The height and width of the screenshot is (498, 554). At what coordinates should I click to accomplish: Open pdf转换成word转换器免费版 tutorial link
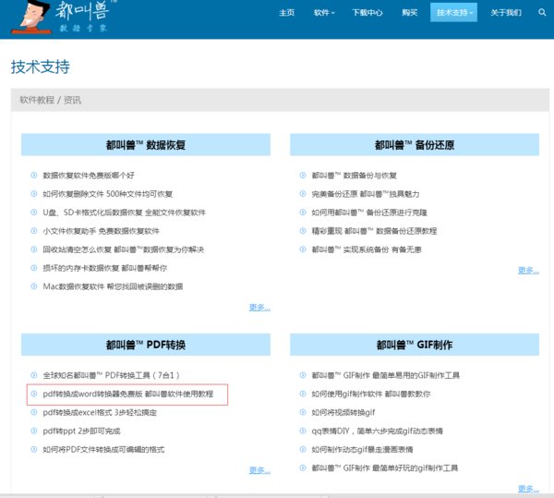pos(128,394)
